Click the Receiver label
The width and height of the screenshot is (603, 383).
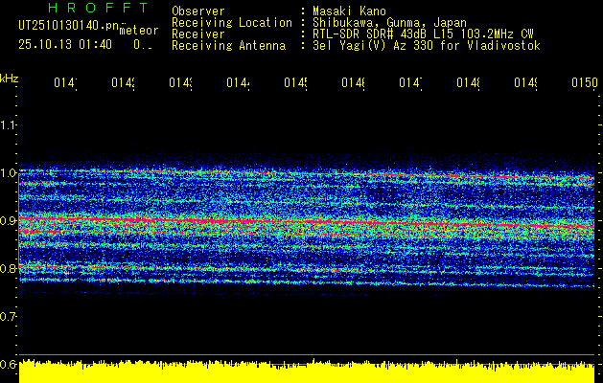pos(198,34)
